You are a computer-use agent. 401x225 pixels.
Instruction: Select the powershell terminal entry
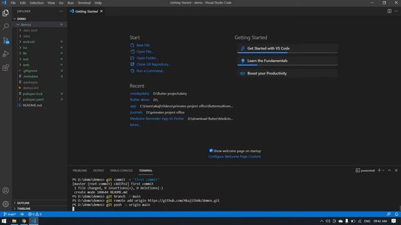coord(365,171)
